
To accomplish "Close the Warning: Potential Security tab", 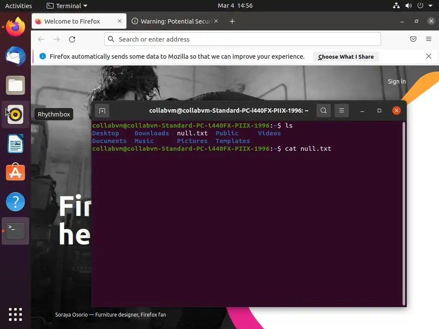I will (x=216, y=21).
